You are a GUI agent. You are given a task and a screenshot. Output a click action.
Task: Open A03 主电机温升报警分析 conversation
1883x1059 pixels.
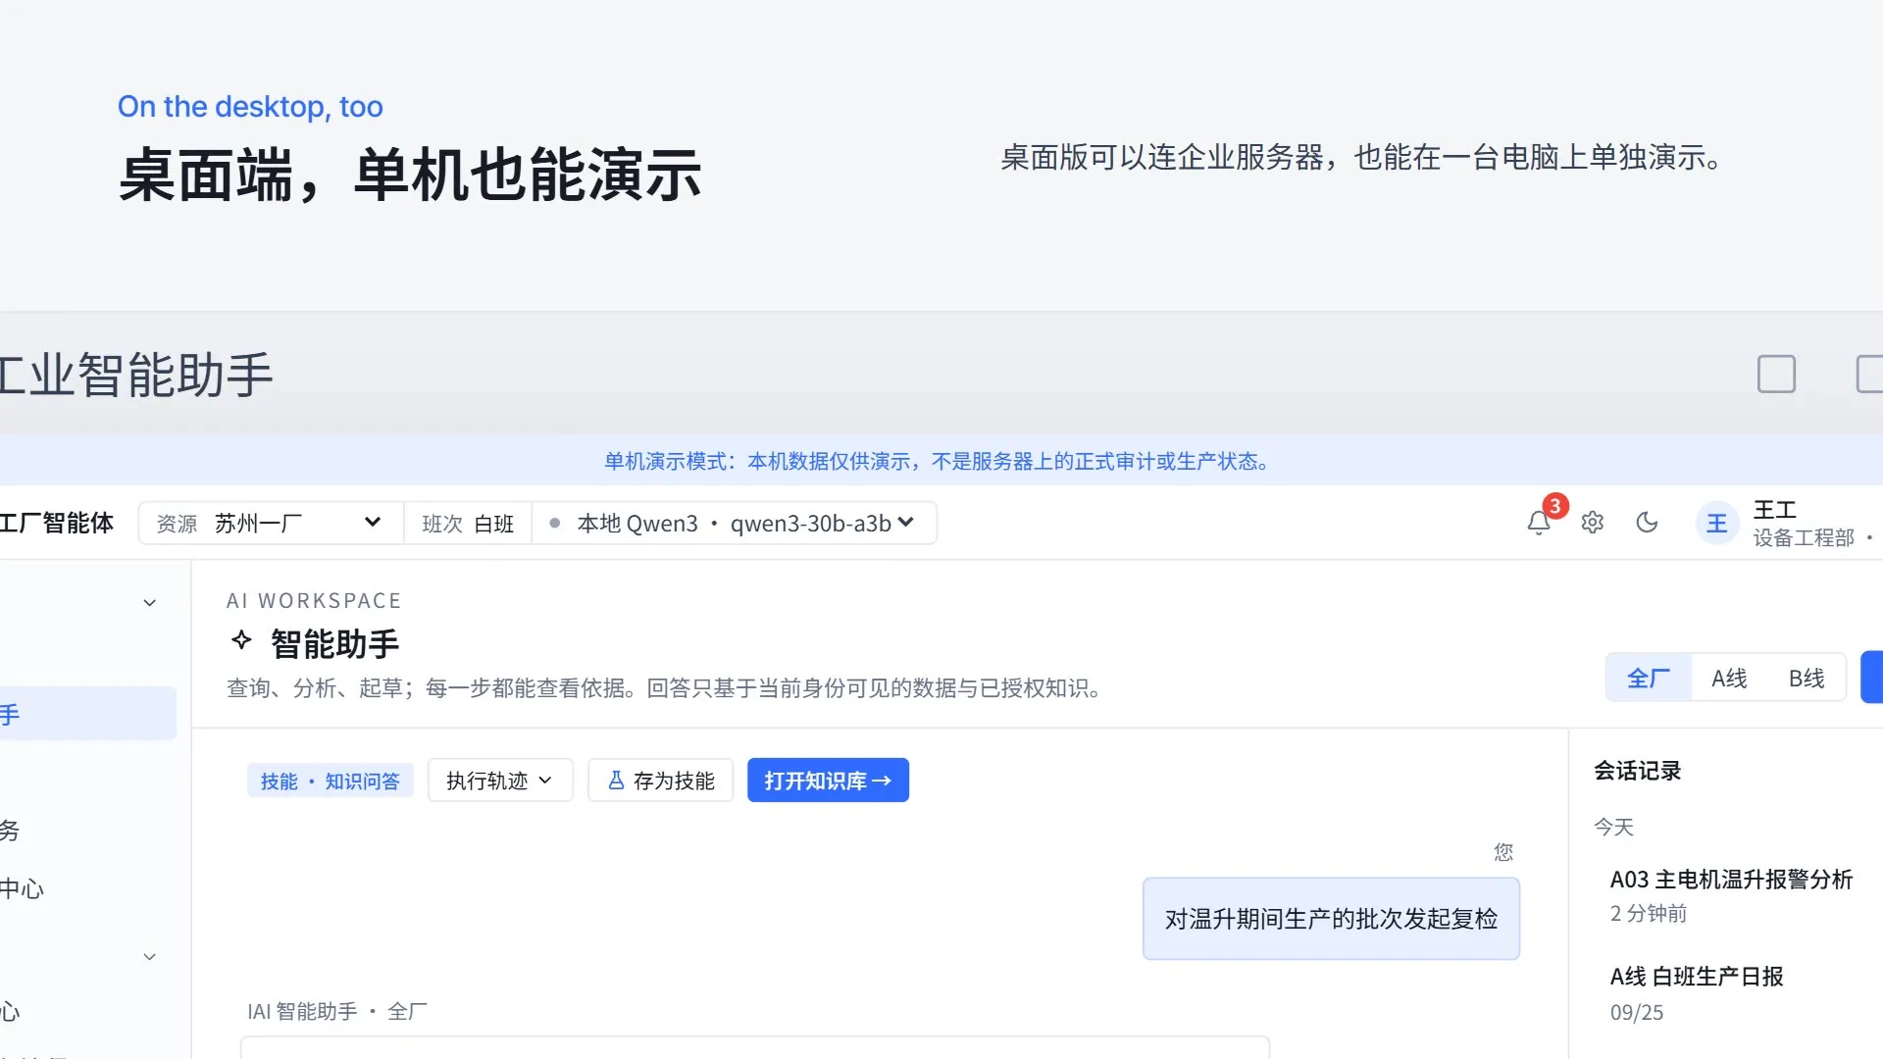[1732, 895]
